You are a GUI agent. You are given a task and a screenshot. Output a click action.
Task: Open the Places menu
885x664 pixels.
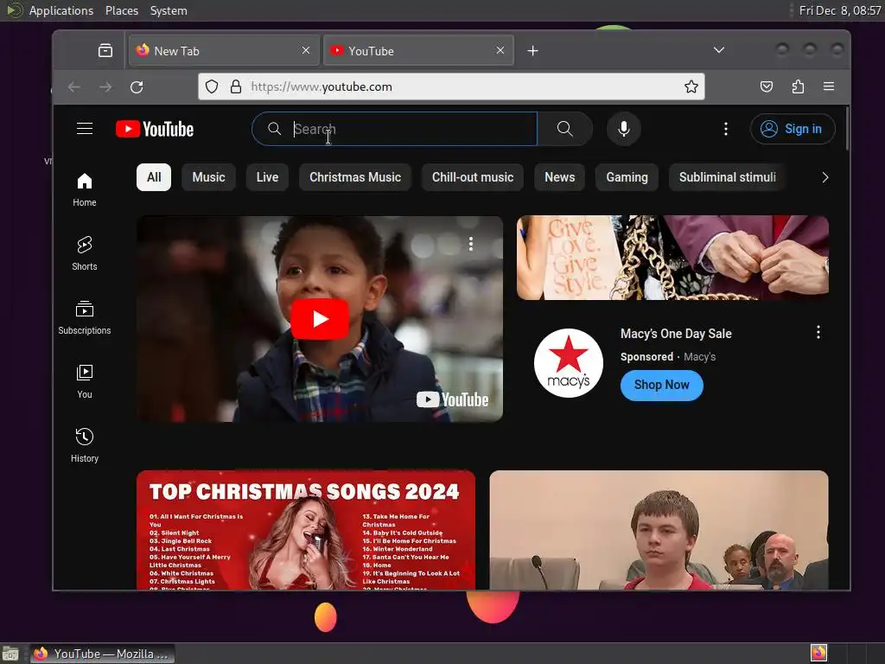coord(122,10)
